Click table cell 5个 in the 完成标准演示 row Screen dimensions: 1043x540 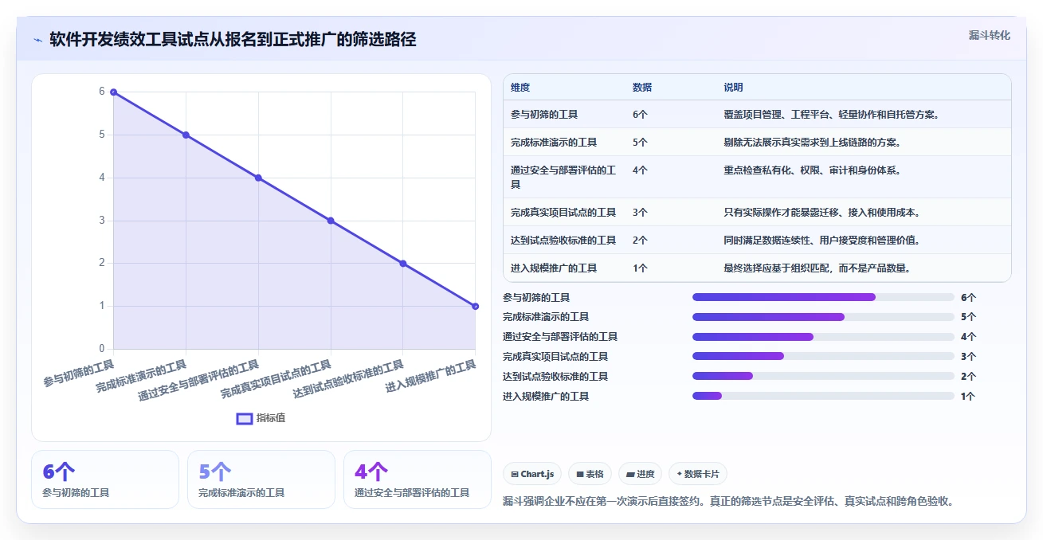(640, 143)
